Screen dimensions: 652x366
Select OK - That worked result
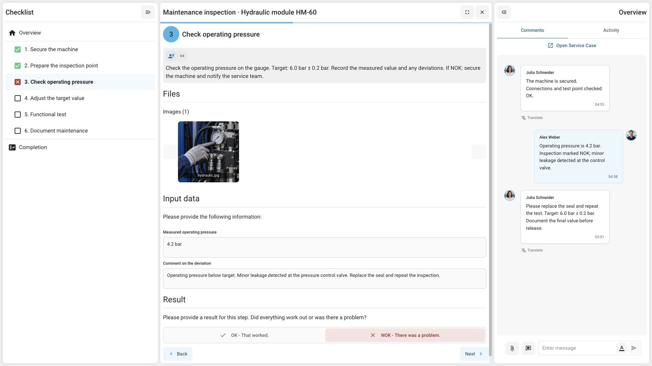[x=244, y=335]
